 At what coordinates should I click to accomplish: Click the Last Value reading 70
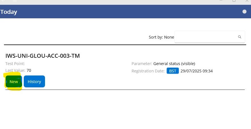click(x=29, y=70)
